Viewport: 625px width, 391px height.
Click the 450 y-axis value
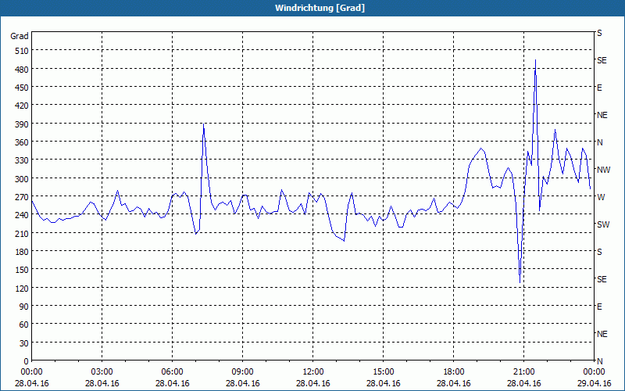point(22,88)
